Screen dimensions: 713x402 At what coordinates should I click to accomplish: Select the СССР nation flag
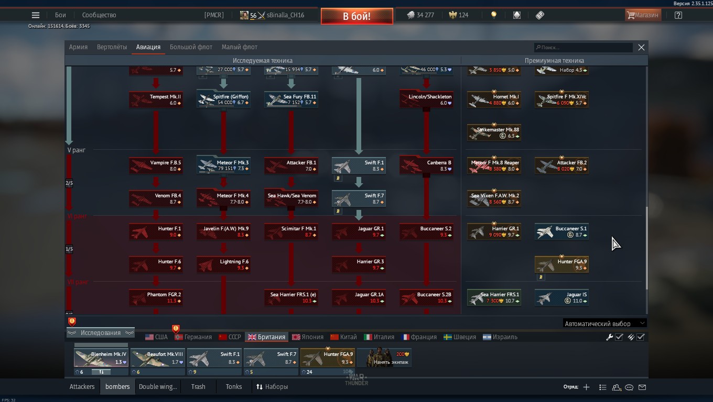(230, 337)
